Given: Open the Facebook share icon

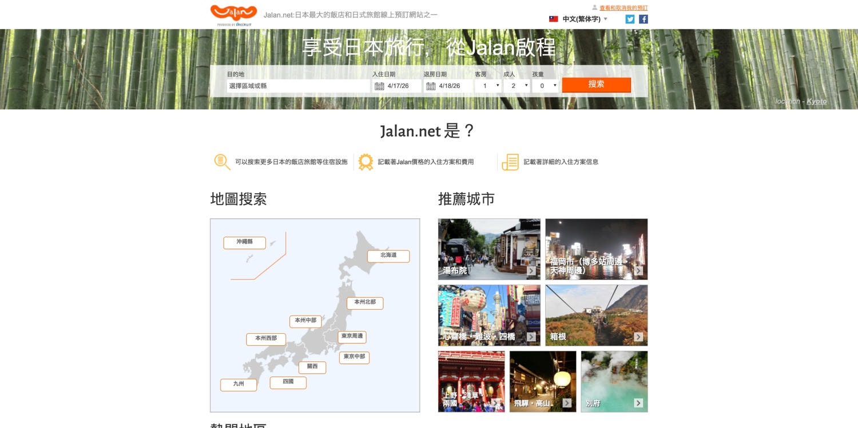Looking at the screenshot, I should (643, 19).
